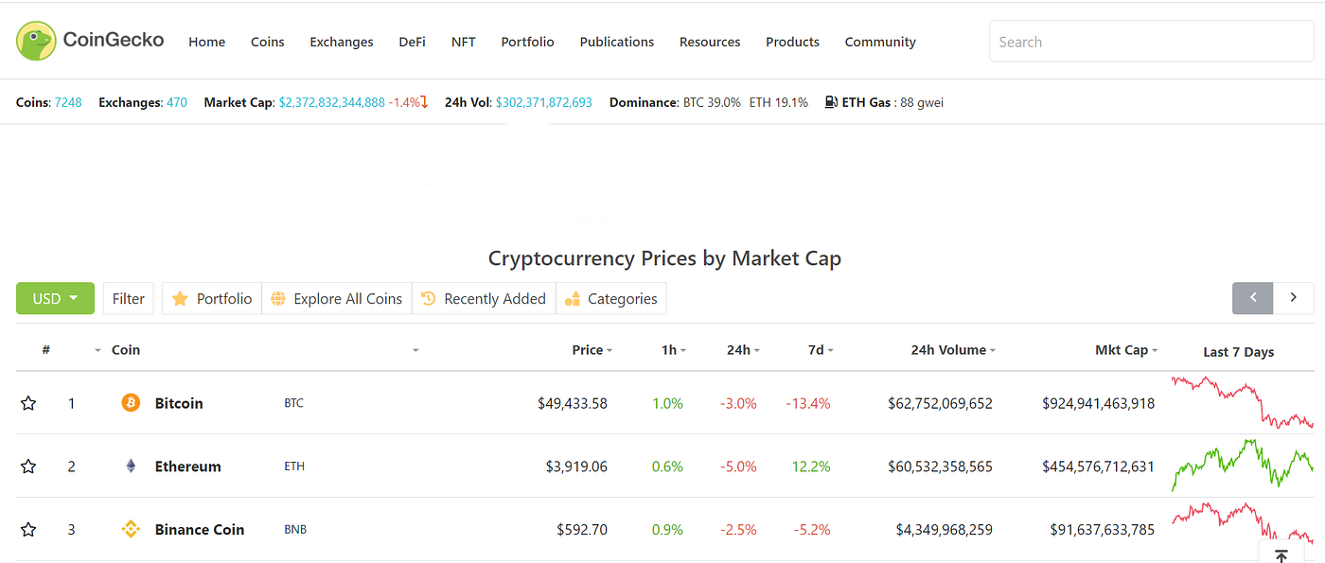The width and height of the screenshot is (1325, 563).
Task: Click Binance Coin's 7-day sparkline chart
Action: (1243, 522)
